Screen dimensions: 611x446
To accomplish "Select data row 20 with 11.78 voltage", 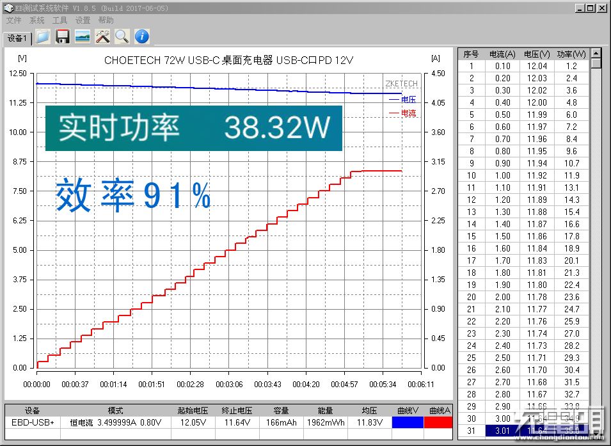I will tap(524, 297).
